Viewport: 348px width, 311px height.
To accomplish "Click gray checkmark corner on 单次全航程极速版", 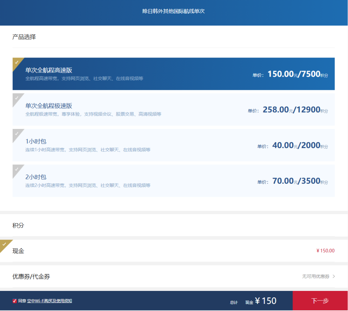I will pyautogui.click(x=17, y=98).
